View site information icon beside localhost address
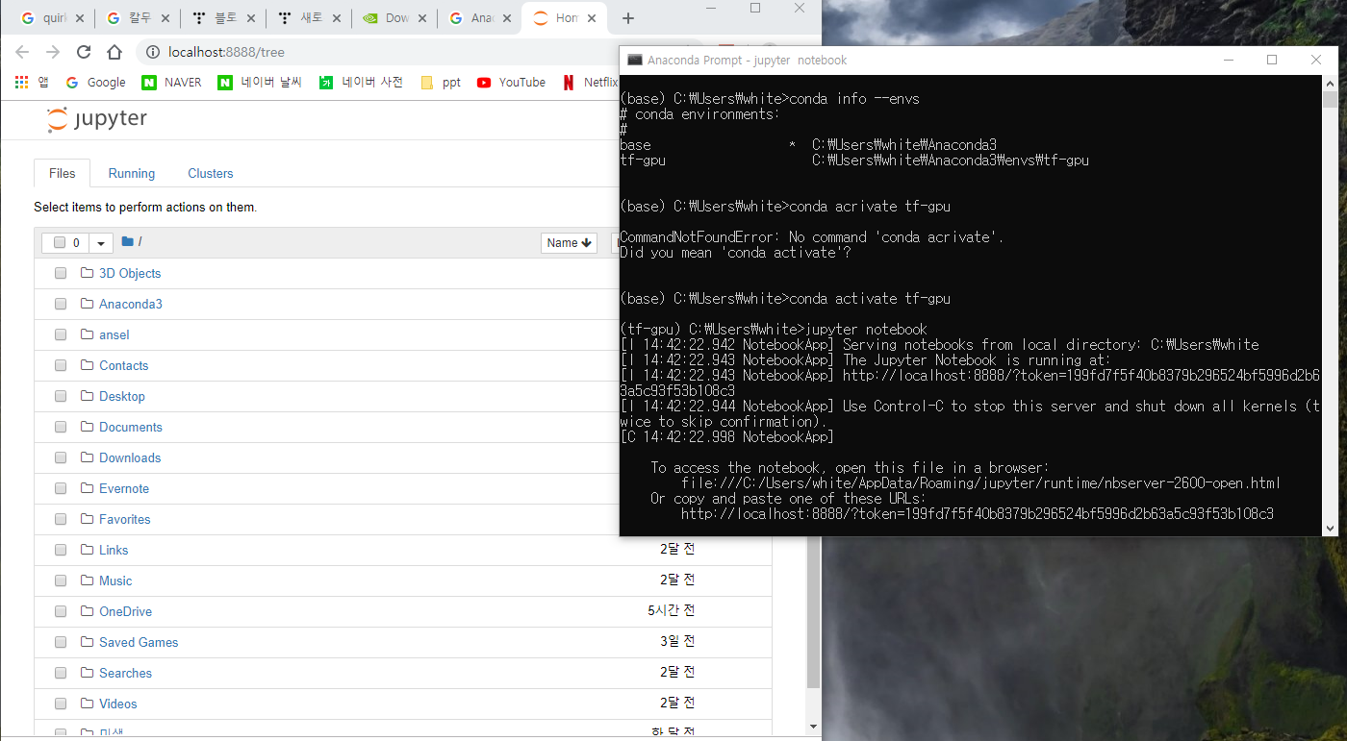 pos(153,52)
